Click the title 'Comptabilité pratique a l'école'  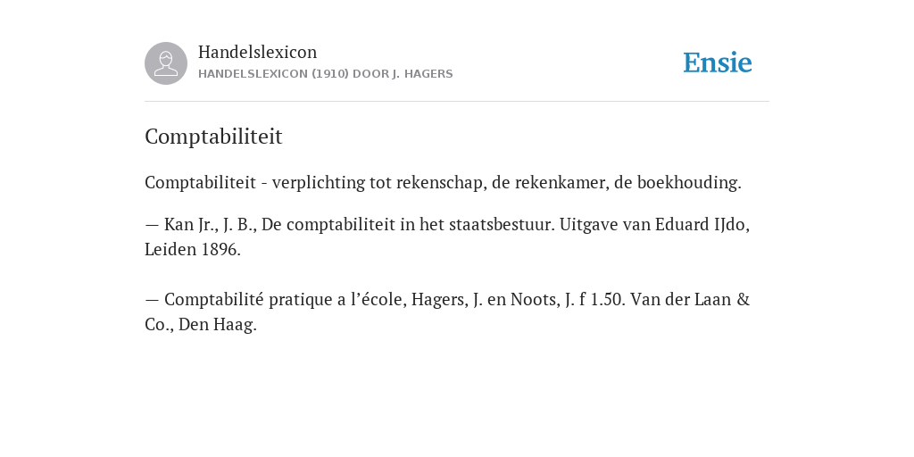[285, 300]
